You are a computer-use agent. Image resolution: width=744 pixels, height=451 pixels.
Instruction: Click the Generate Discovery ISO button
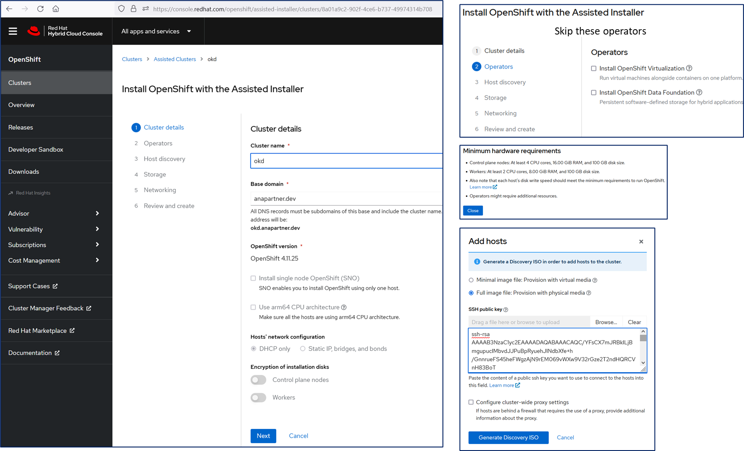pyautogui.click(x=508, y=437)
